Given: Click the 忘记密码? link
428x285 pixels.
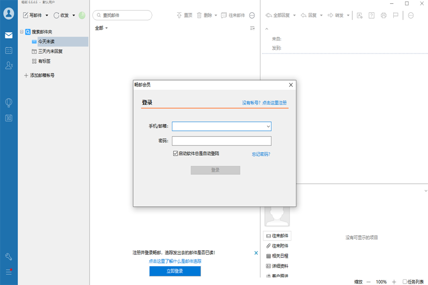Looking at the screenshot, I should click(261, 154).
